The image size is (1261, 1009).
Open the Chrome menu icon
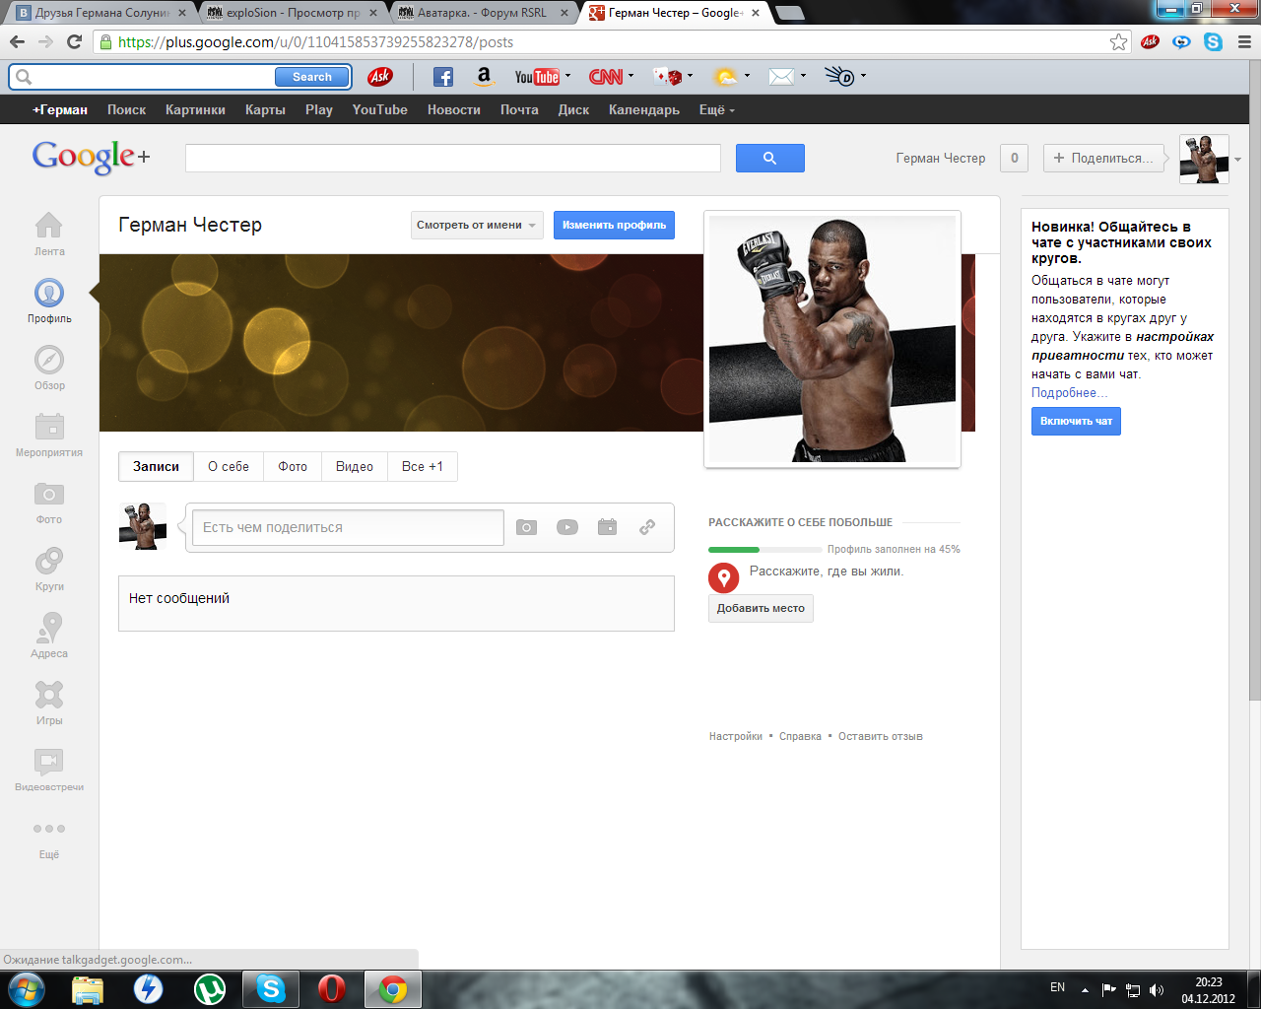(x=1244, y=41)
